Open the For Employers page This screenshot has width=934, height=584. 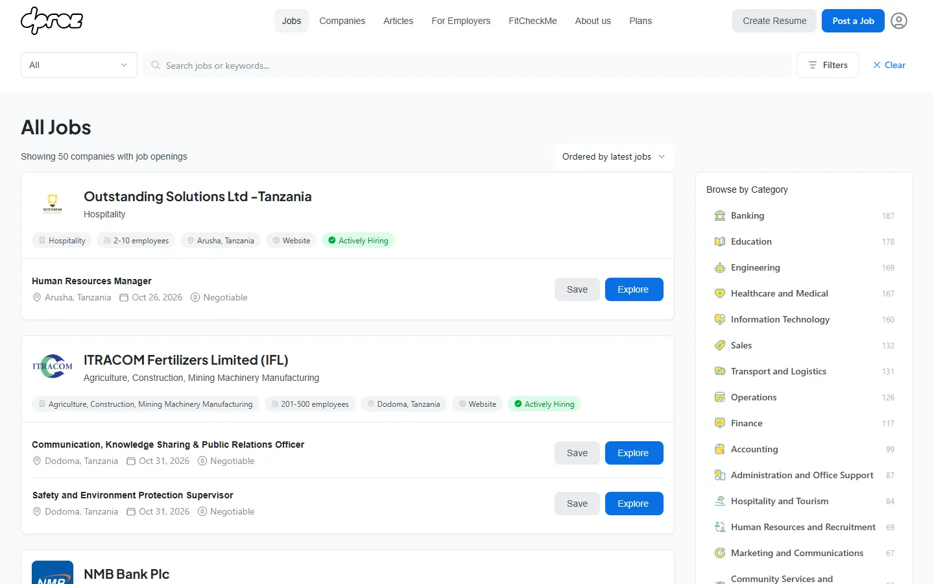pyautogui.click(x=461, y=21)
